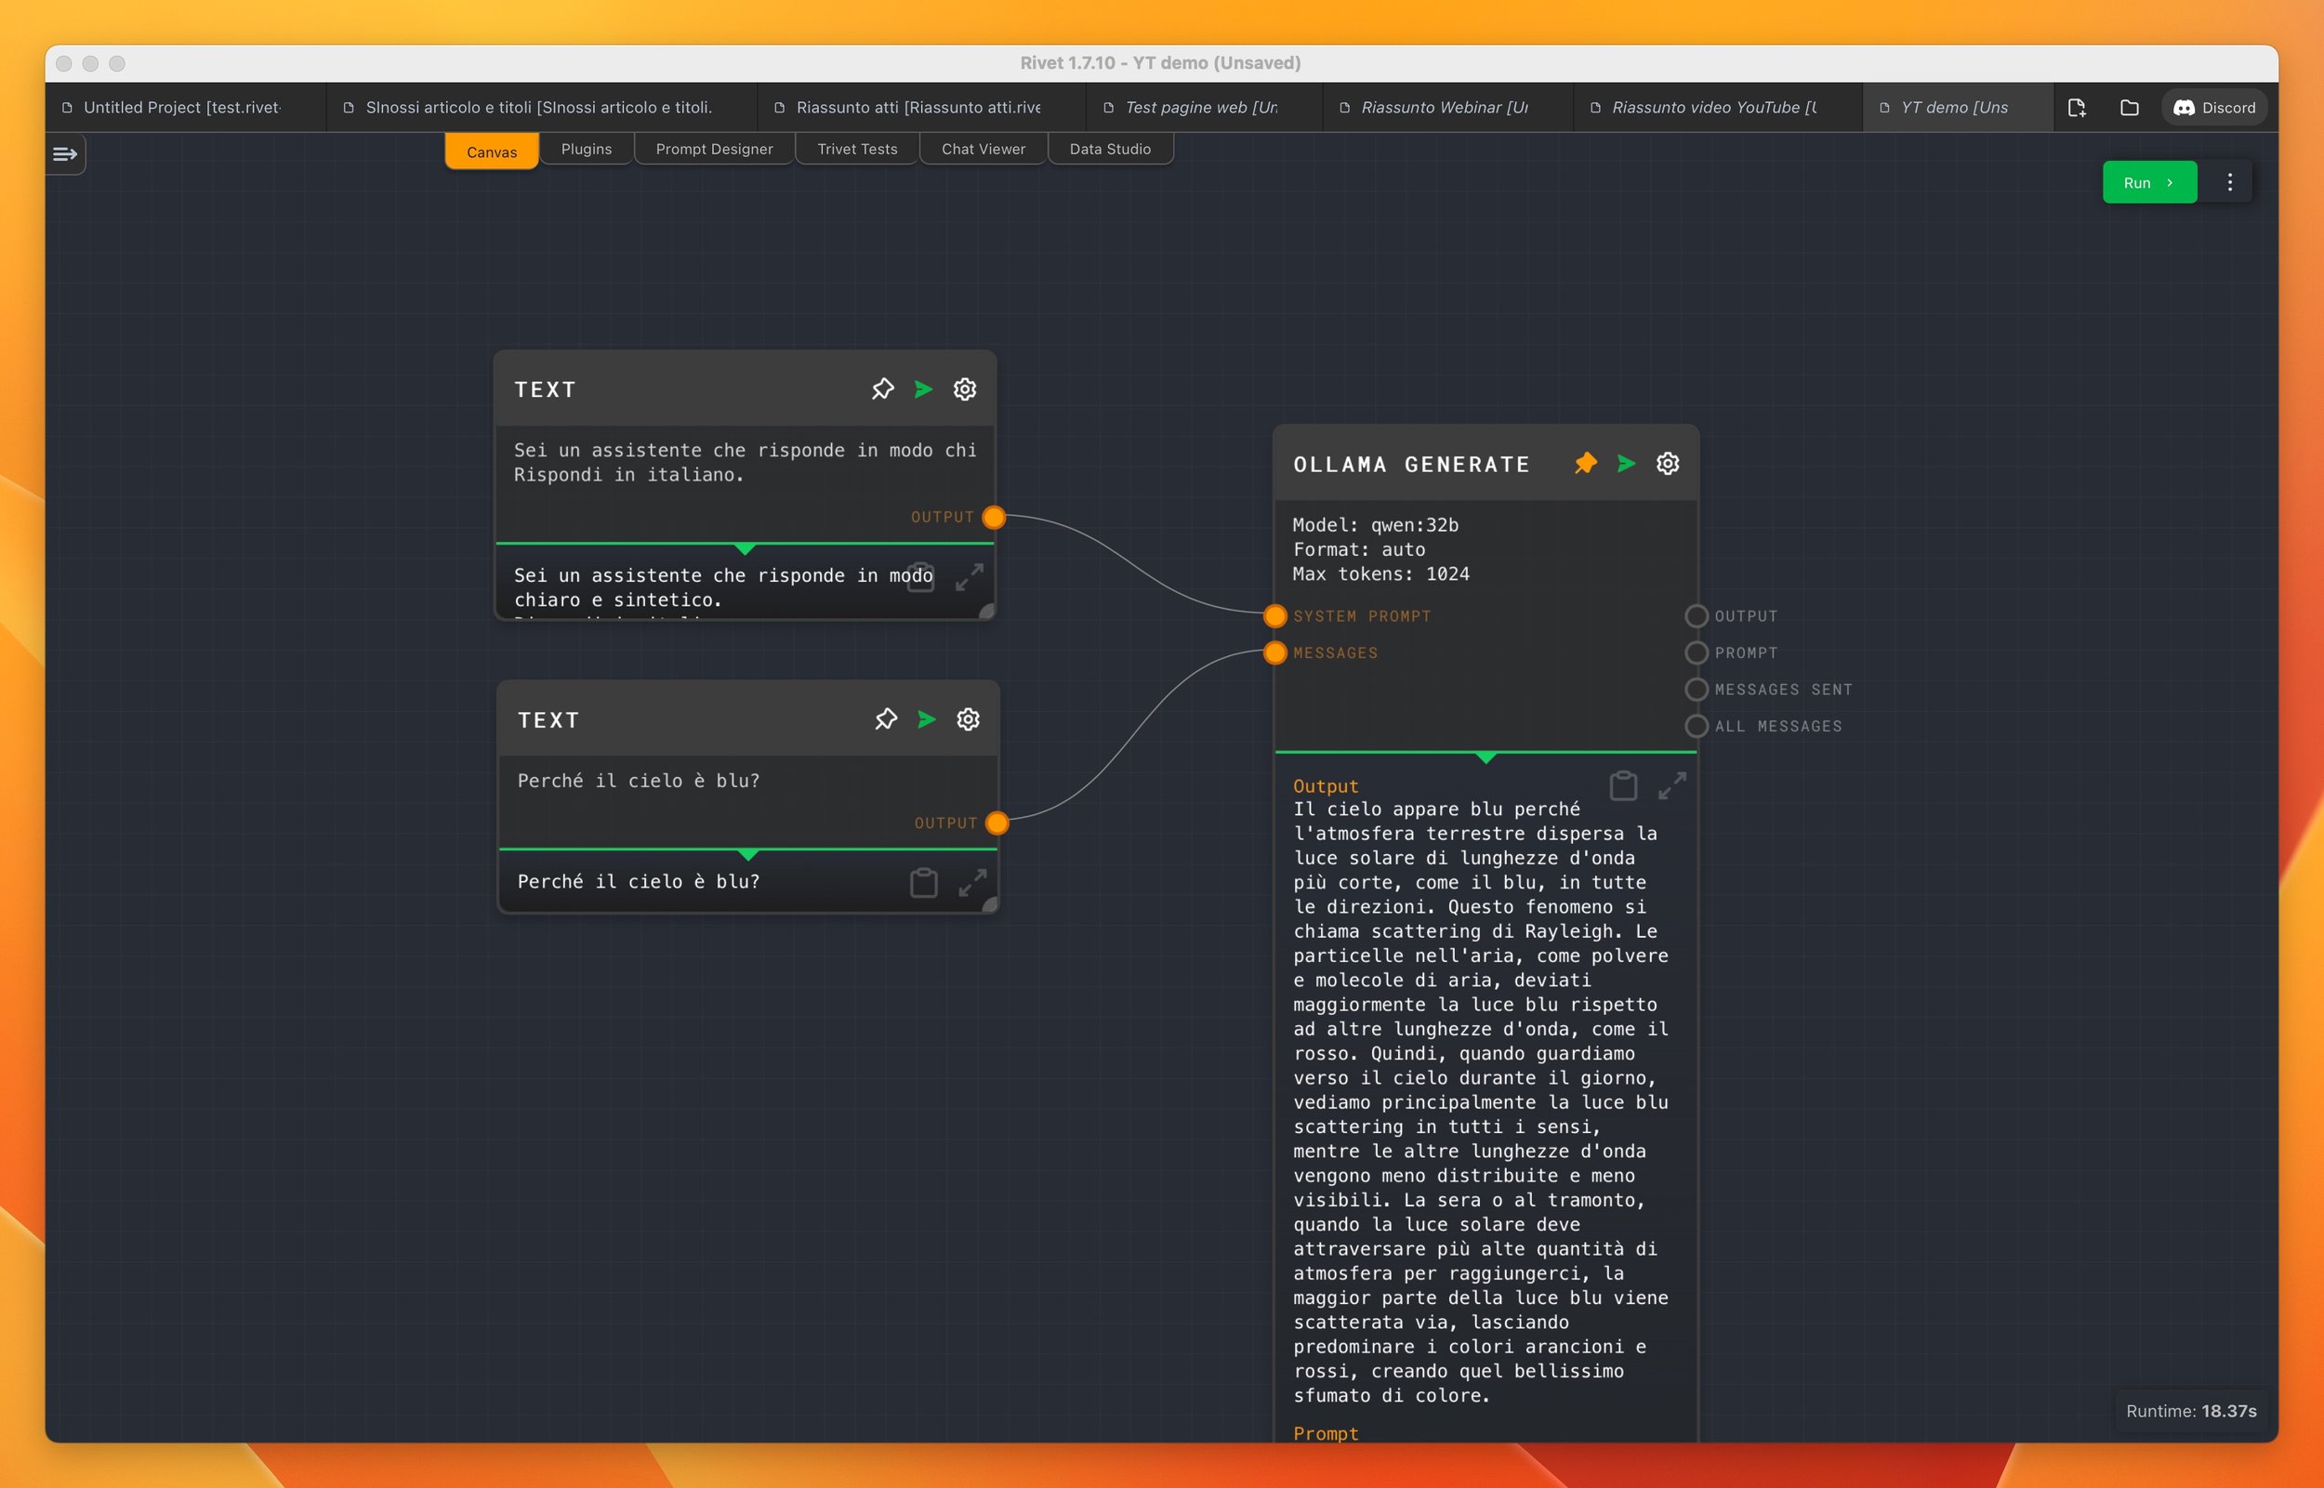Open the Plugins tab

(587, 149)
